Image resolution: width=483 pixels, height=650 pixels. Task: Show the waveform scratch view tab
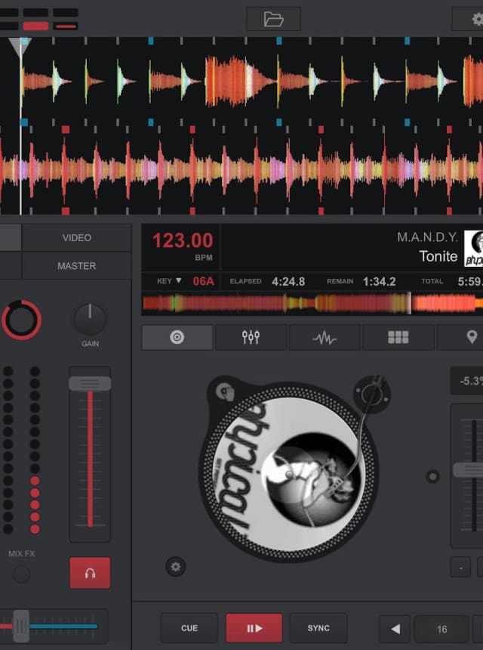tap(325, 337)
